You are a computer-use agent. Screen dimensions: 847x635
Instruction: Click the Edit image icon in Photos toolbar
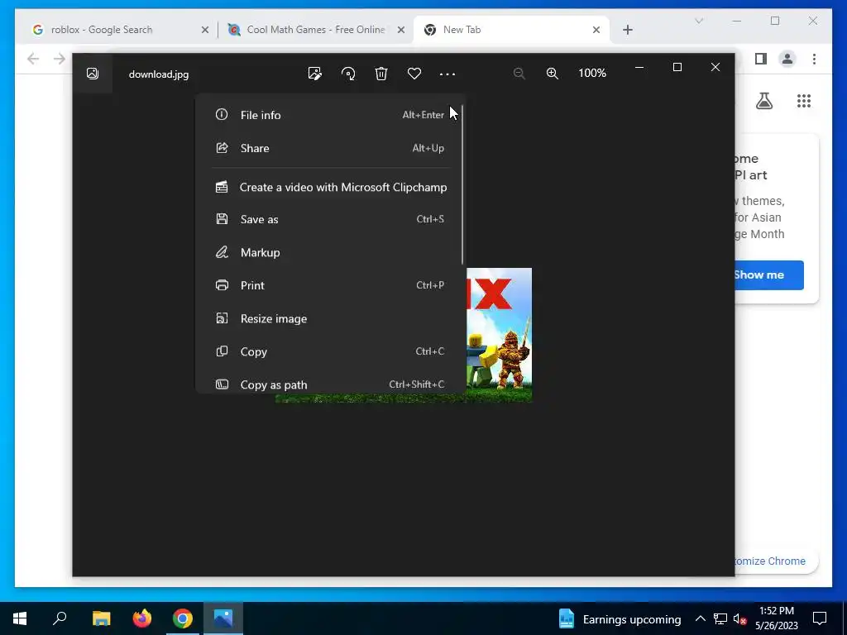[x=315, y=74]
